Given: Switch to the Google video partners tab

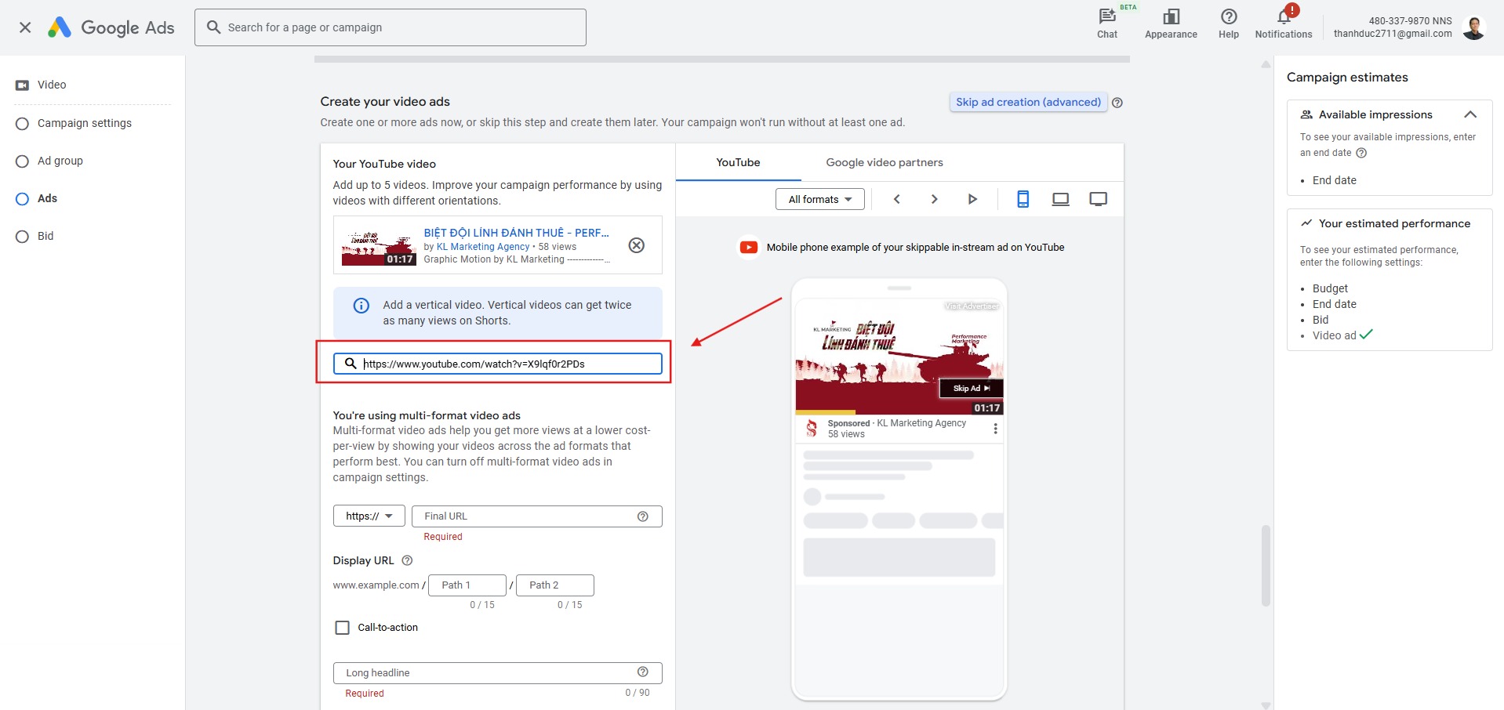Looking at the screenshot, I should pos(885,162).
